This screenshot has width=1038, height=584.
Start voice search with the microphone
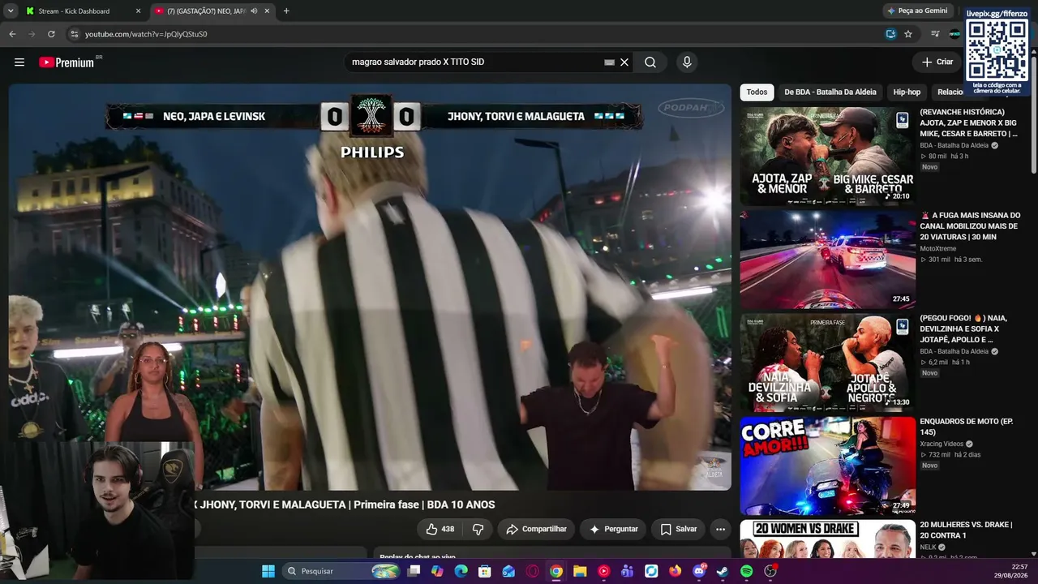tap(687, 62)
